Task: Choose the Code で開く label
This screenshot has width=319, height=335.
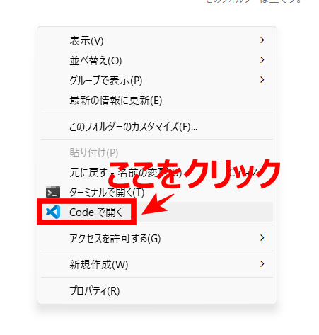Action: pyautogui.click(x=96, y=212)
